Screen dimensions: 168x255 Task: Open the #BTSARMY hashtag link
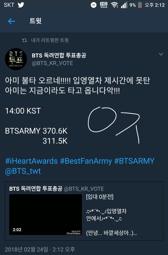134,161
